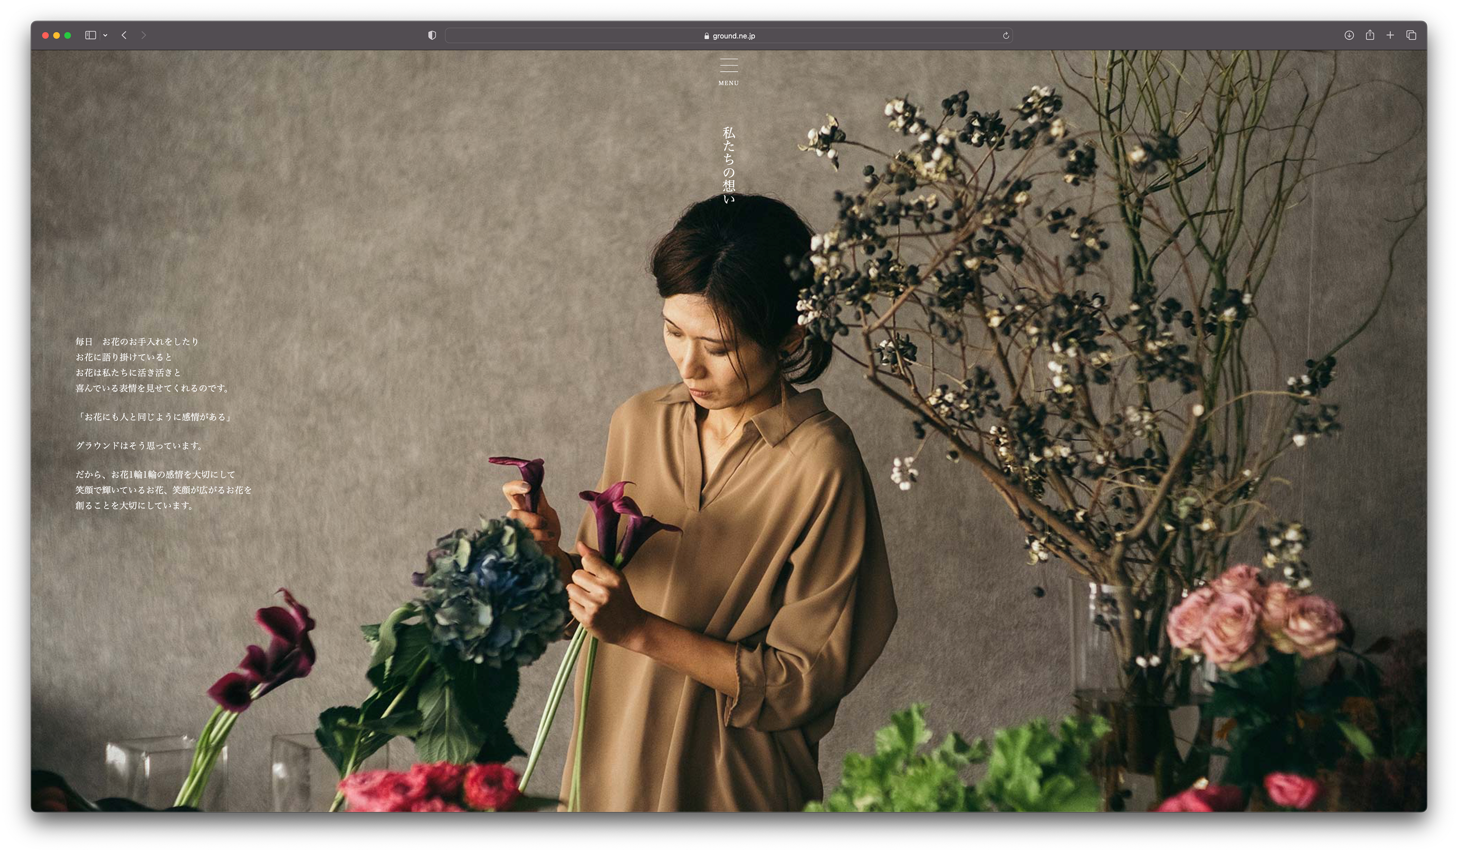Screen dimensions: 1458x853
Task: Close the Safari window with red button
Action: pyautogui.click(x=45, y=35)
